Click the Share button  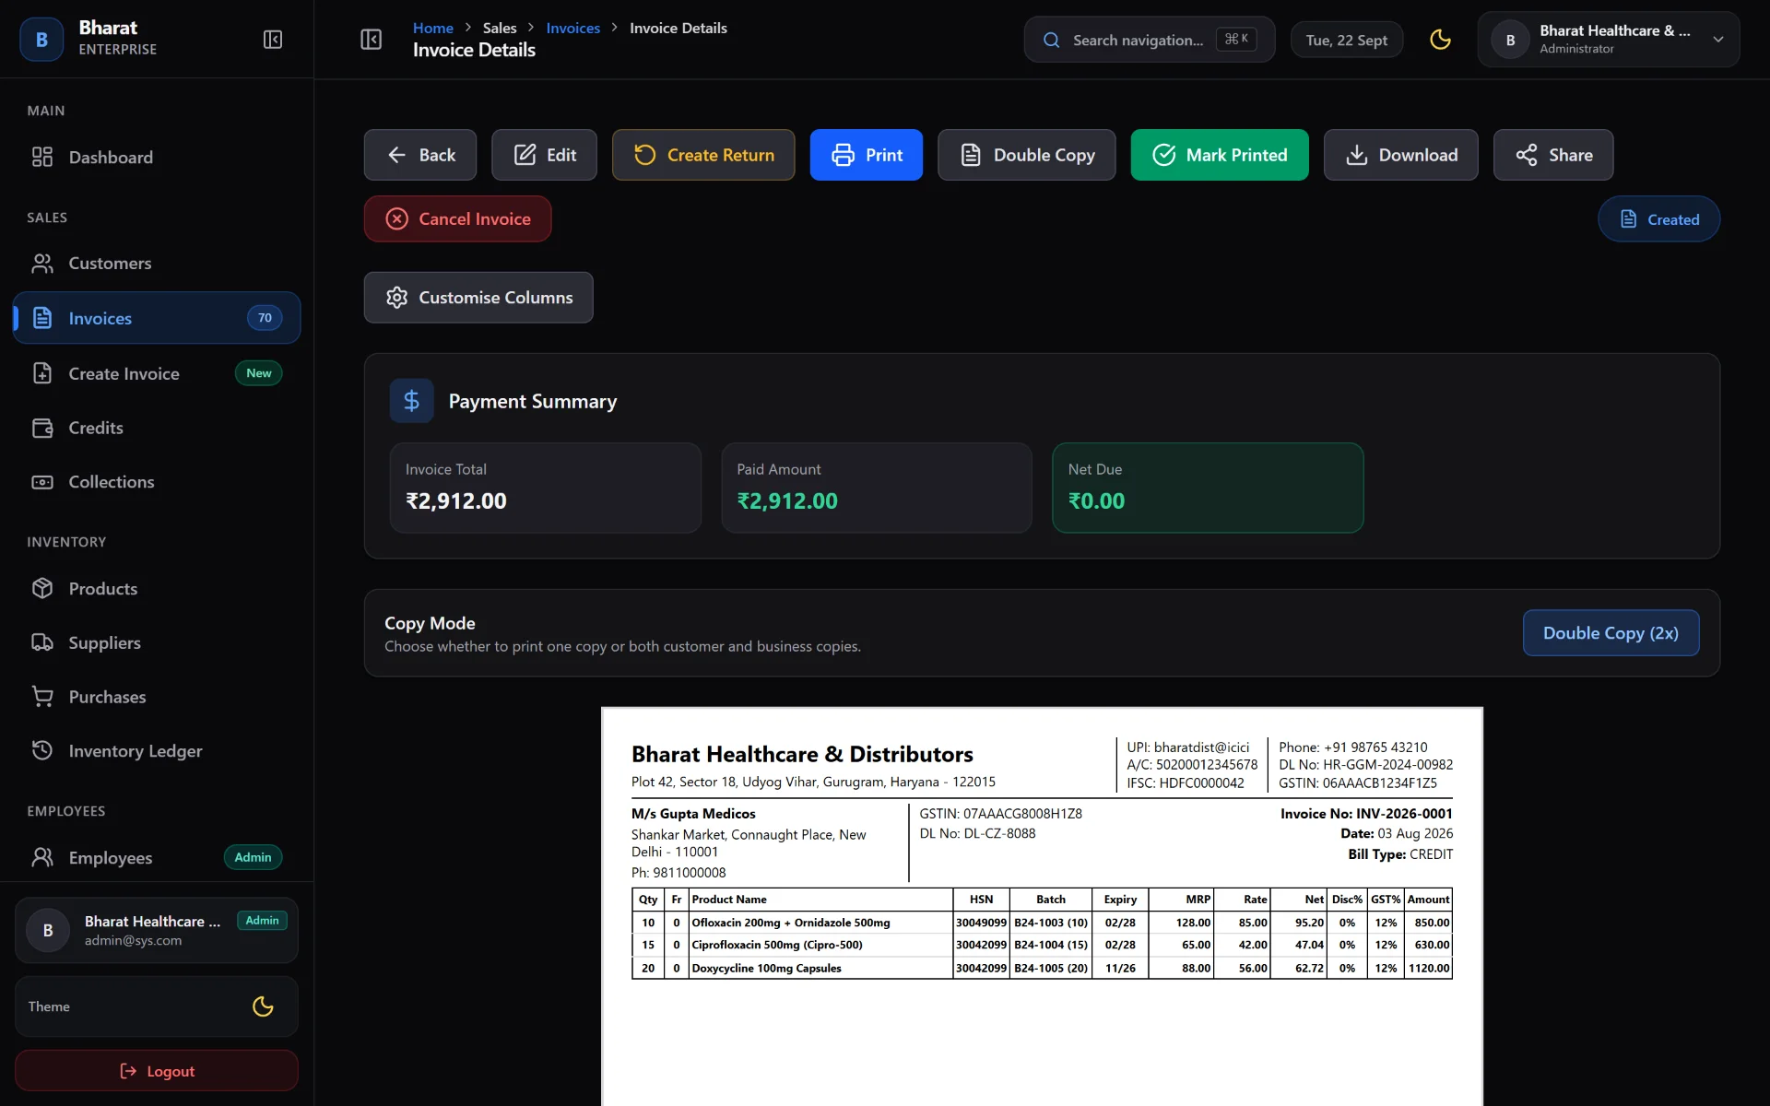(x=1553, y=155)
